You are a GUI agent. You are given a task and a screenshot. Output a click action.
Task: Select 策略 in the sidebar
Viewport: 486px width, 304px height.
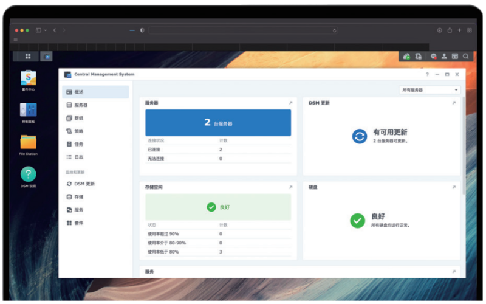click(x=95, y=131)
